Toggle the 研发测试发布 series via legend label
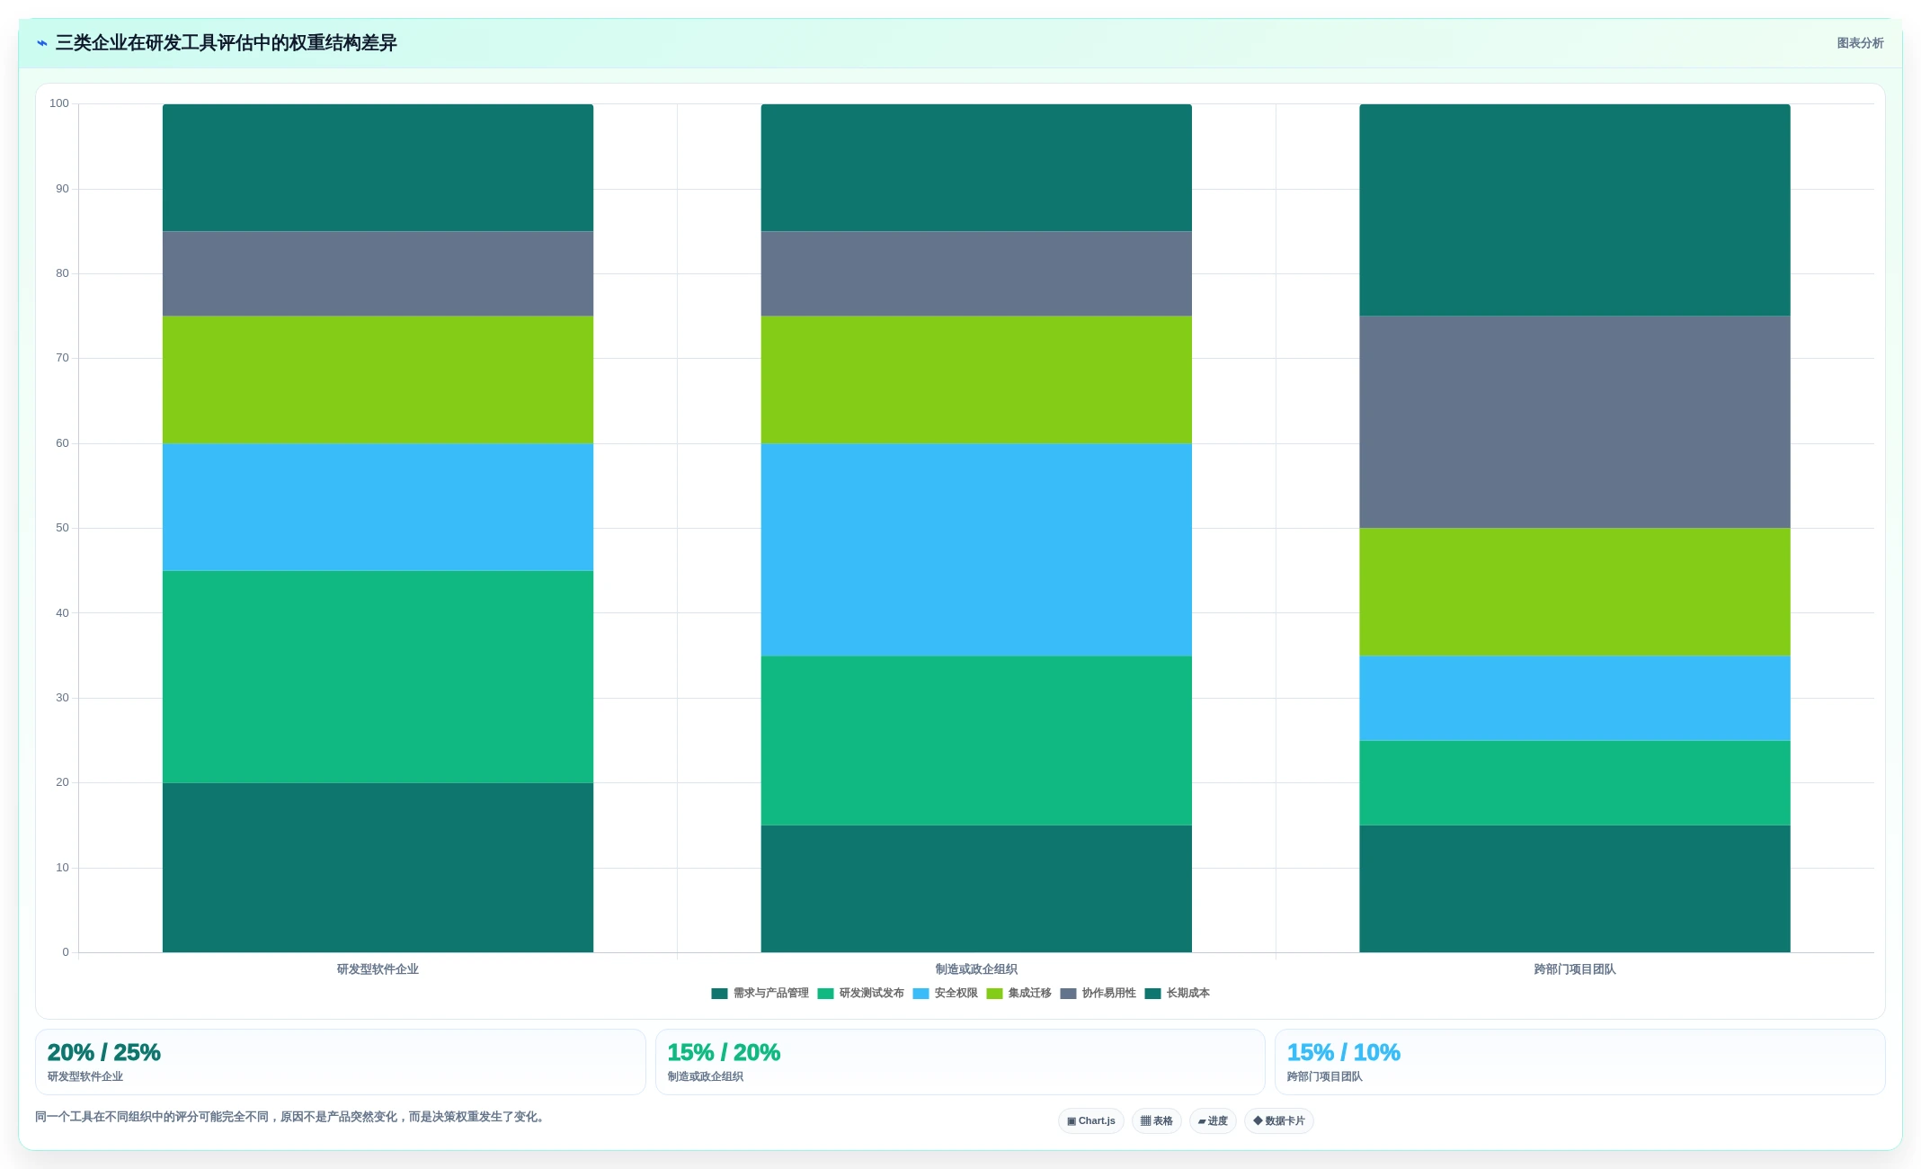Viewport: 1921px width, 1169px height. tap(871, 994)
